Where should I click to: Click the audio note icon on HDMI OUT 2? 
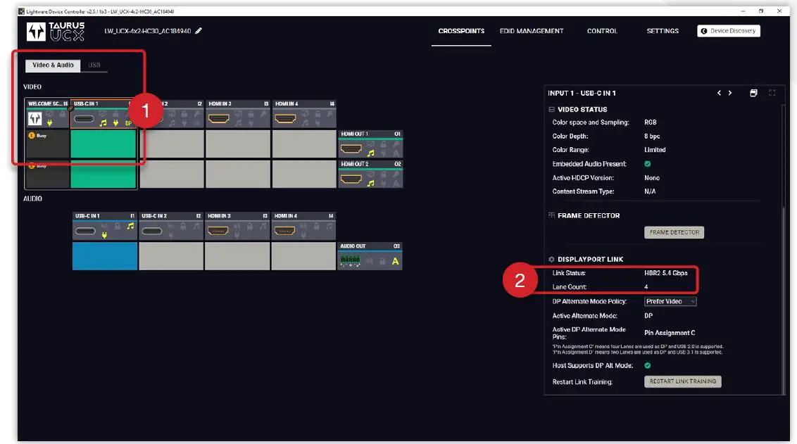pos(370,184)
